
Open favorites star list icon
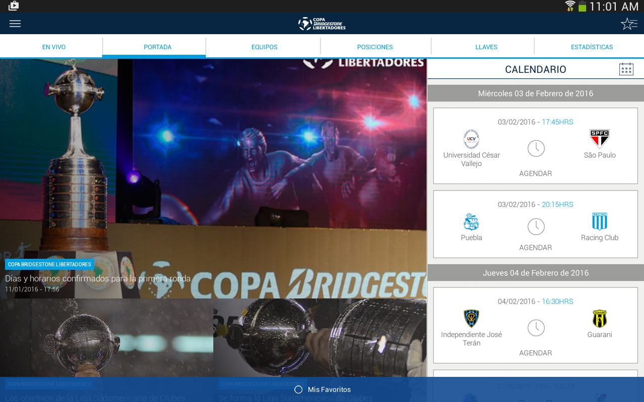629,24
